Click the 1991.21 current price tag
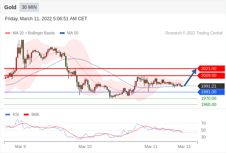Image resolution: width=226 pixels, height=153 pixels. tap(211, 86)
